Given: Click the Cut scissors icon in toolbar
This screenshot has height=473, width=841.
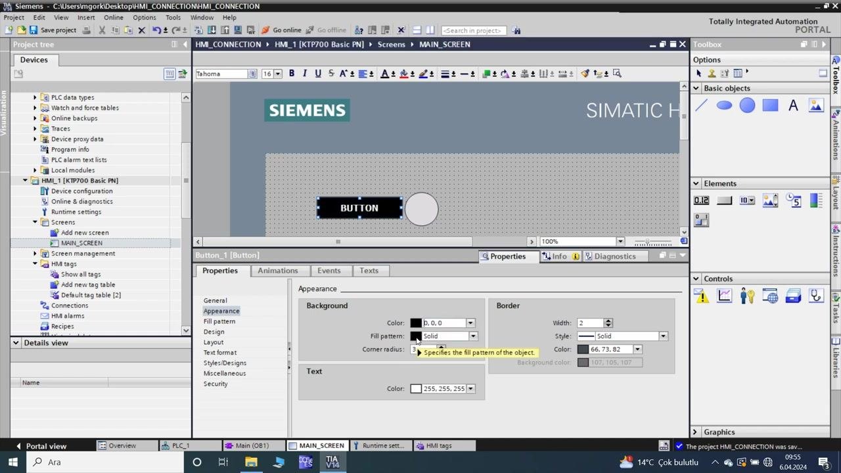Looking at the screenshot, I should [x=102, y=30].
